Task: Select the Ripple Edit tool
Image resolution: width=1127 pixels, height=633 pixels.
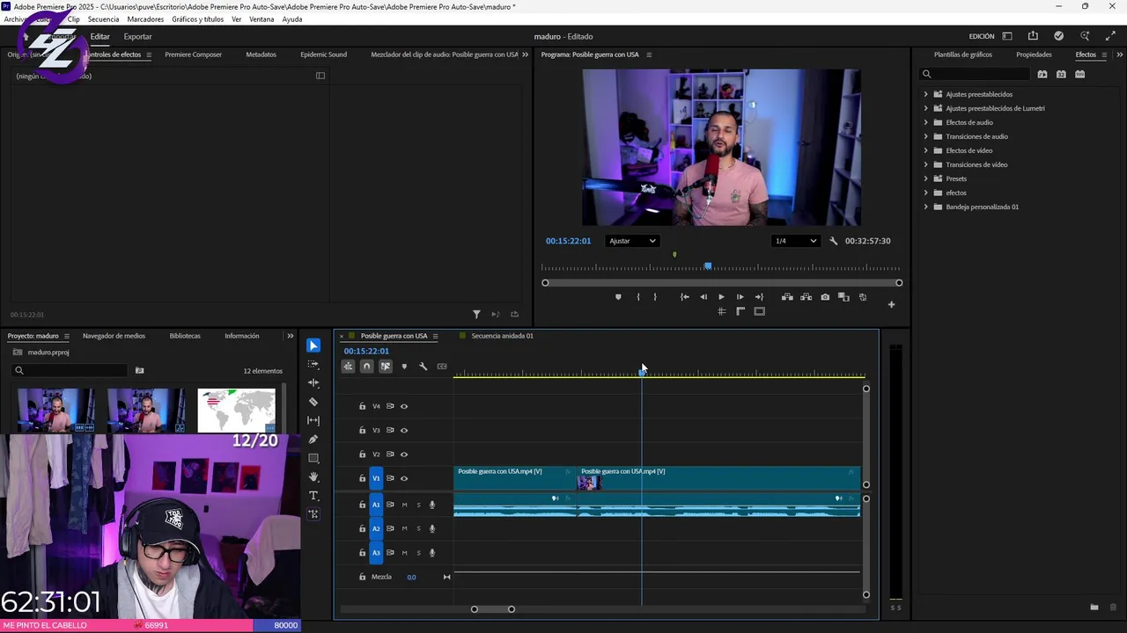Action: [x=313, y=383]
